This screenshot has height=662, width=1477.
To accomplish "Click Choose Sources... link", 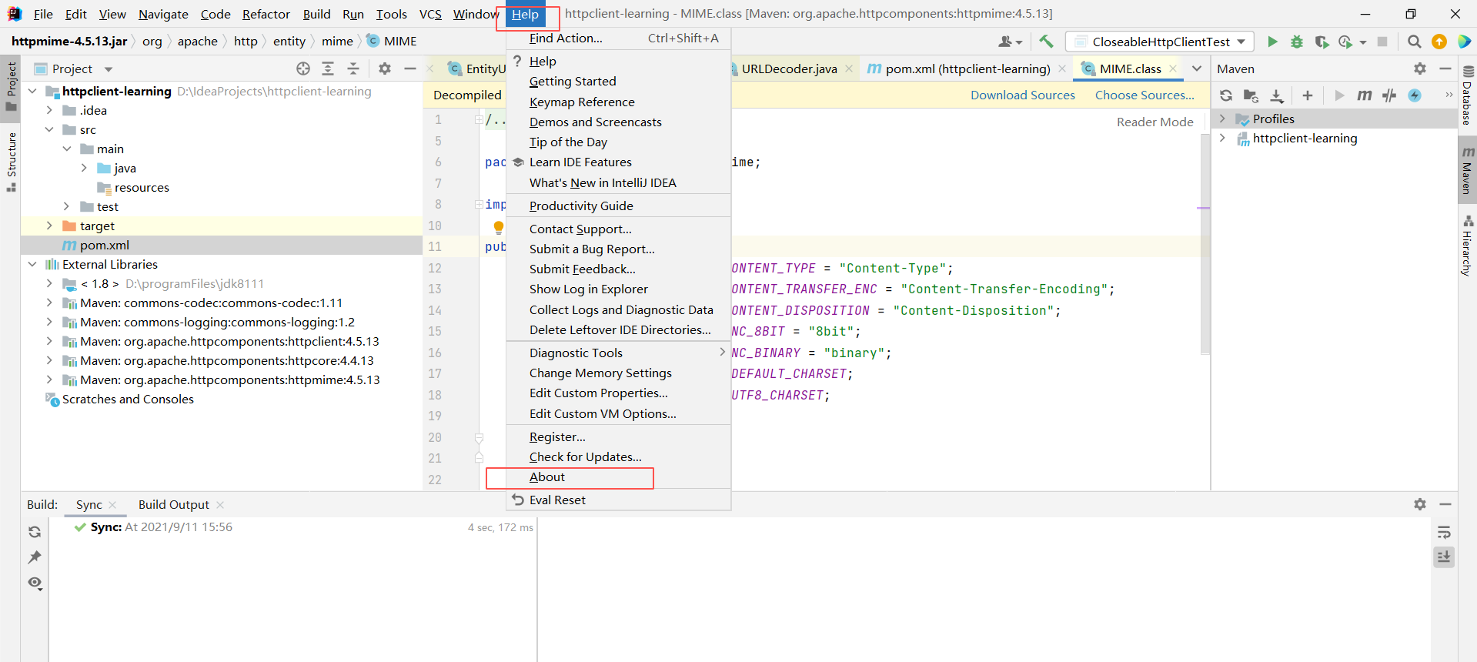I will point(1145,95).
